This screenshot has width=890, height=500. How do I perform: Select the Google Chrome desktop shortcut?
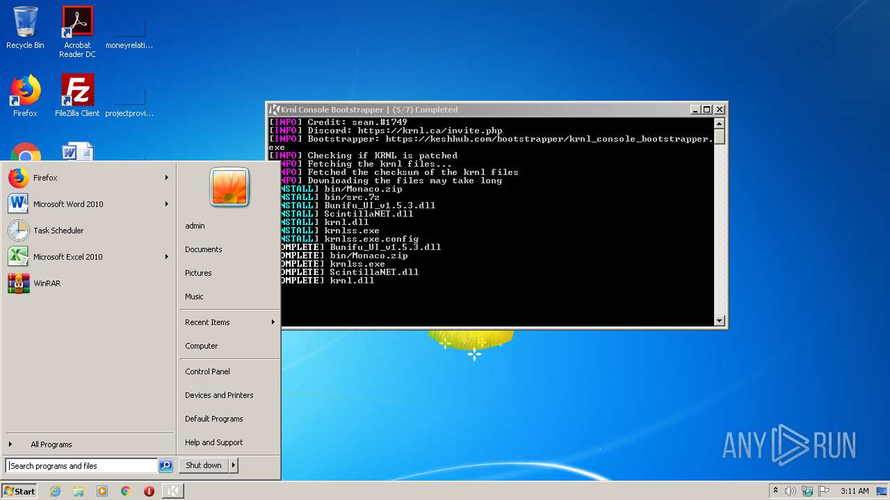(25, 152)
